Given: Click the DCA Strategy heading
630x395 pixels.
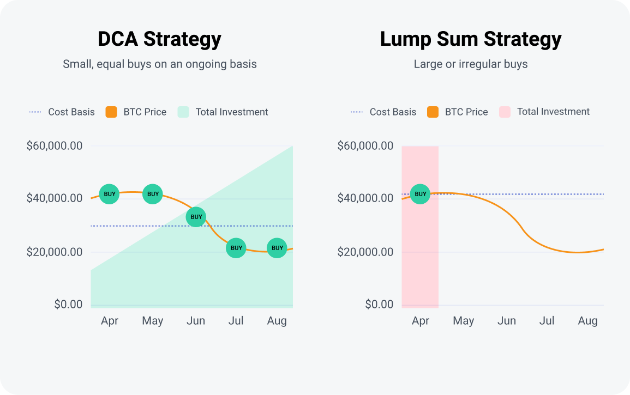Looking at the screenshot, I should (x=159, y=39).
